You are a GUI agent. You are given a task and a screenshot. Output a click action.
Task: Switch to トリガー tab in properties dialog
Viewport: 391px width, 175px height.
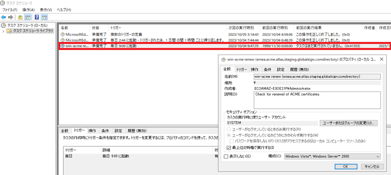coord(242,69)
